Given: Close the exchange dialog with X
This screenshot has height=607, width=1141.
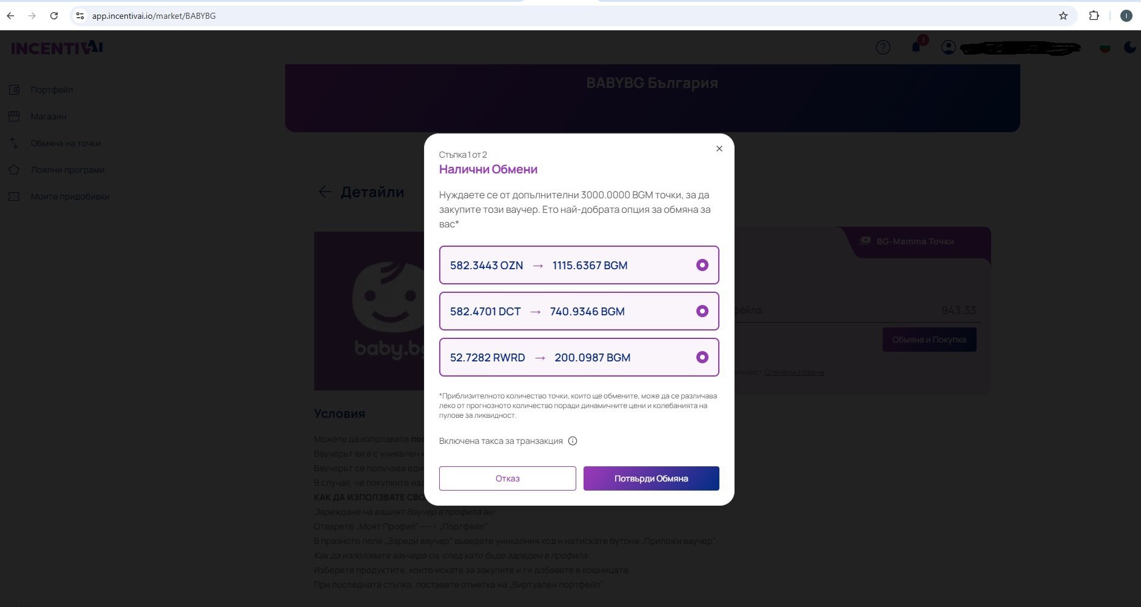Looking at the screenshot, I should pyautogui.click(x=719, y=149).
